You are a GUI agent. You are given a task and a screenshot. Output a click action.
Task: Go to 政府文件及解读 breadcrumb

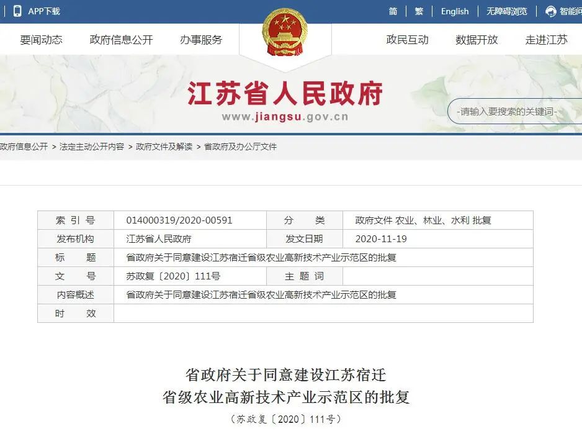click(x=164, y=147)
